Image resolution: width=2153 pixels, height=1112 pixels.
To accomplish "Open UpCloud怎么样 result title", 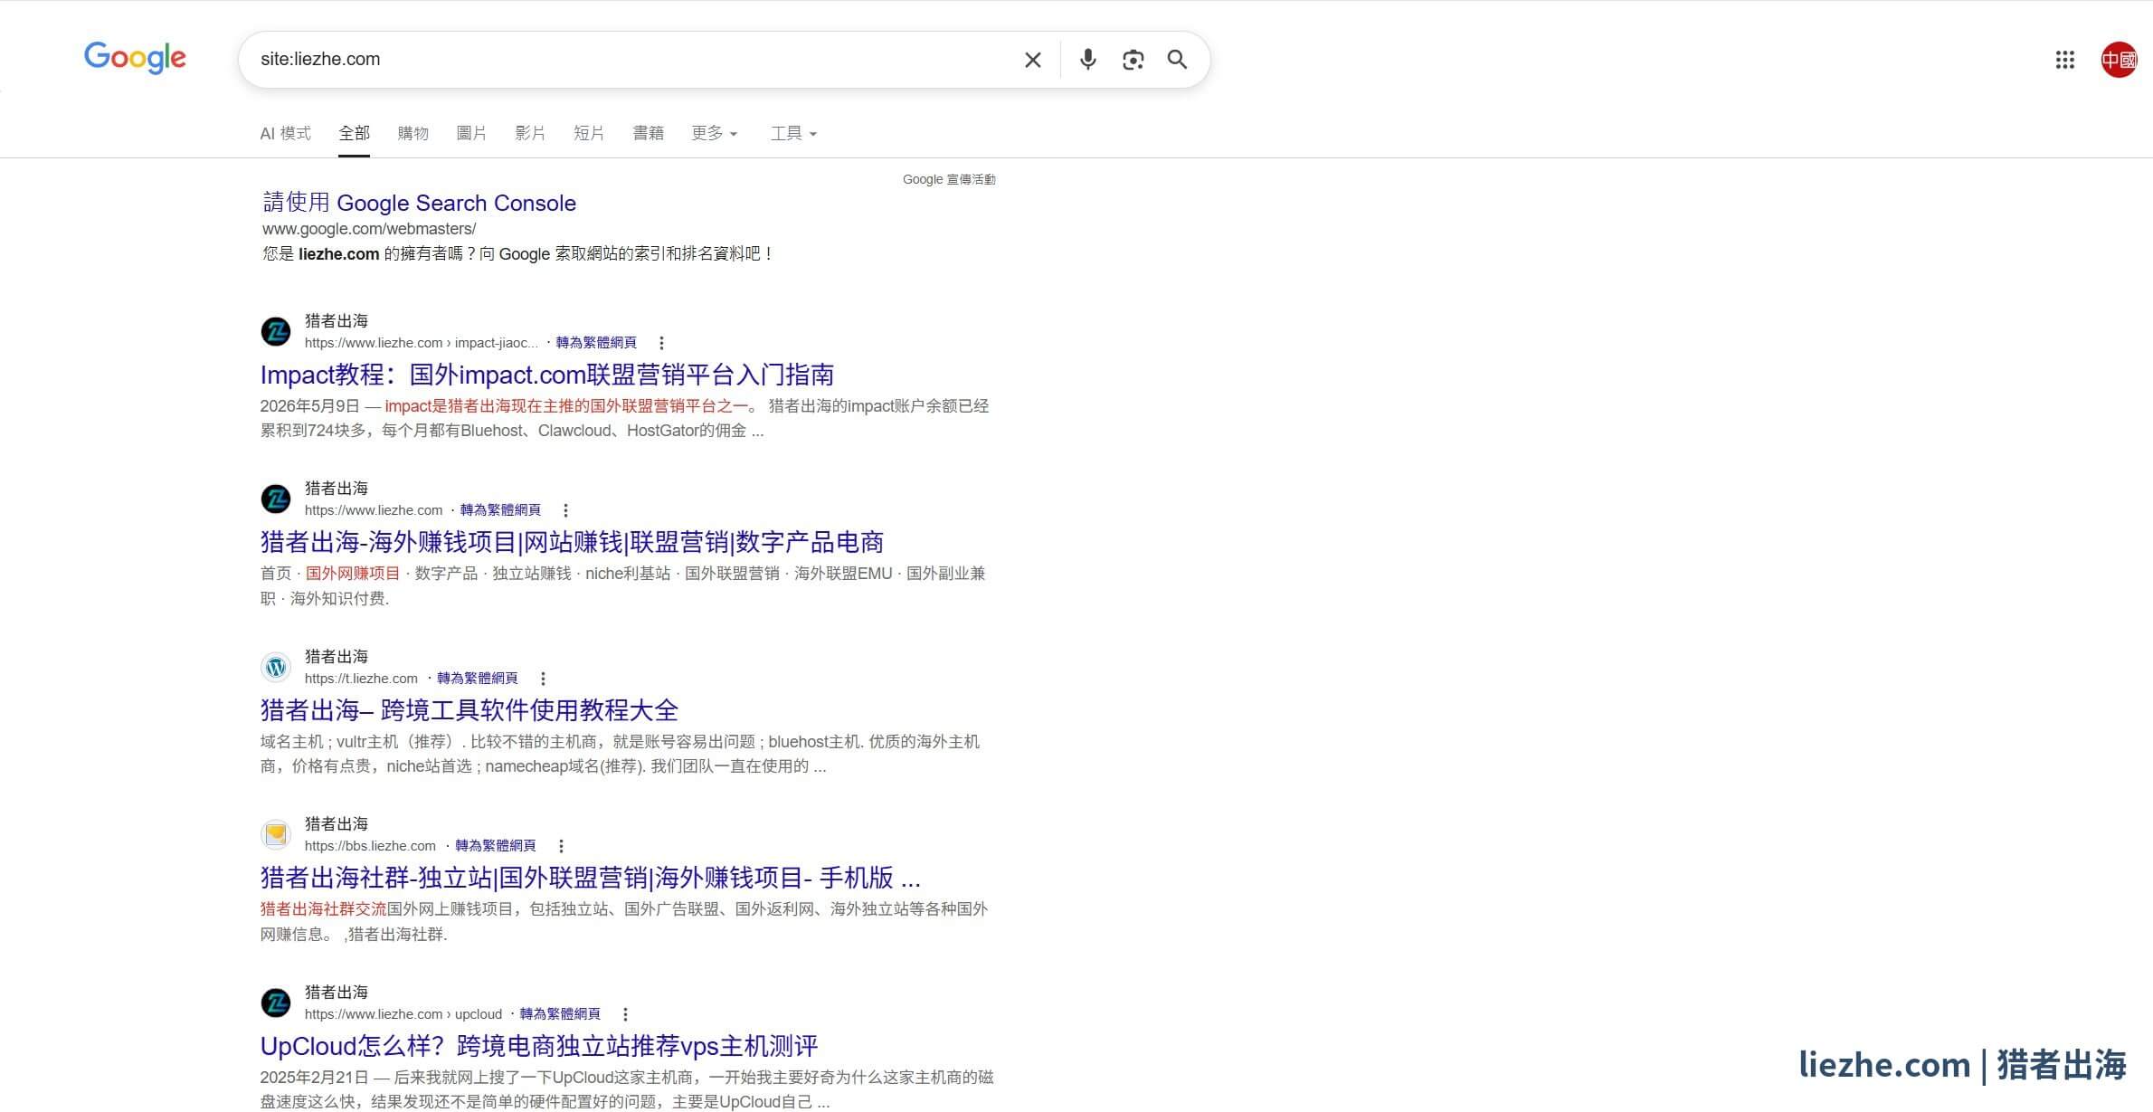I will tap(539, 1046).
